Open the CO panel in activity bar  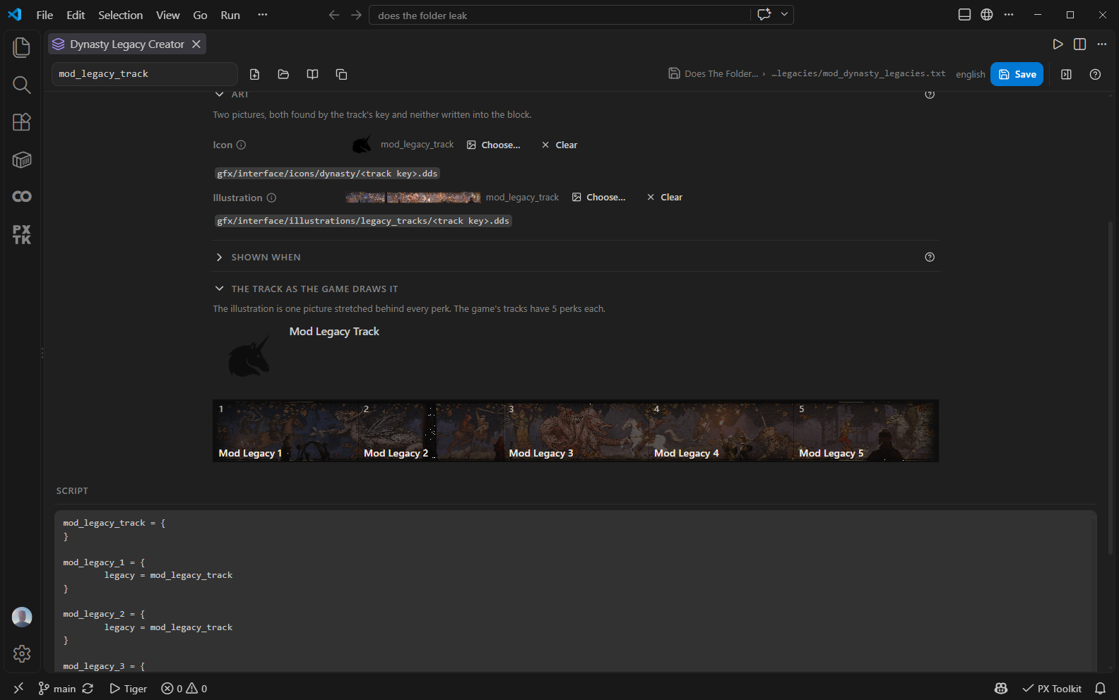[22, 196]
